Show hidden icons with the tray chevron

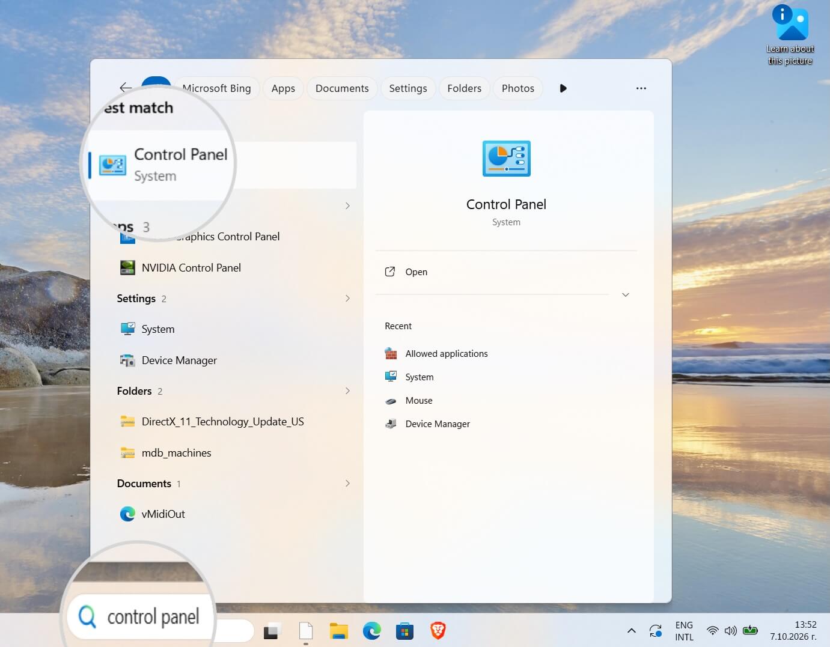coord(631,631)
